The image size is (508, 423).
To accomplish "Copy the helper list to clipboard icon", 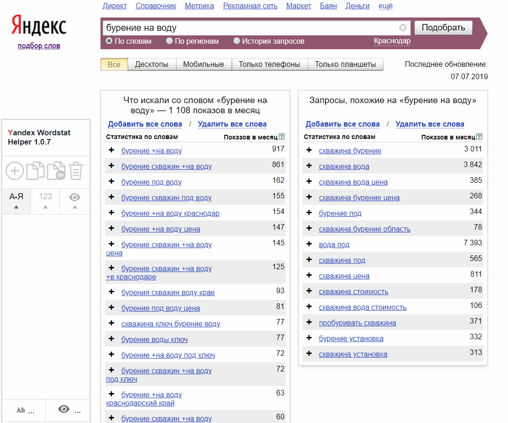I will click(x=35, y=170).
